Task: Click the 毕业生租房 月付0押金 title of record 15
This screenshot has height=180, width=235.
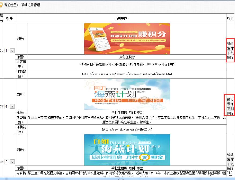Action: coord(127,113)
